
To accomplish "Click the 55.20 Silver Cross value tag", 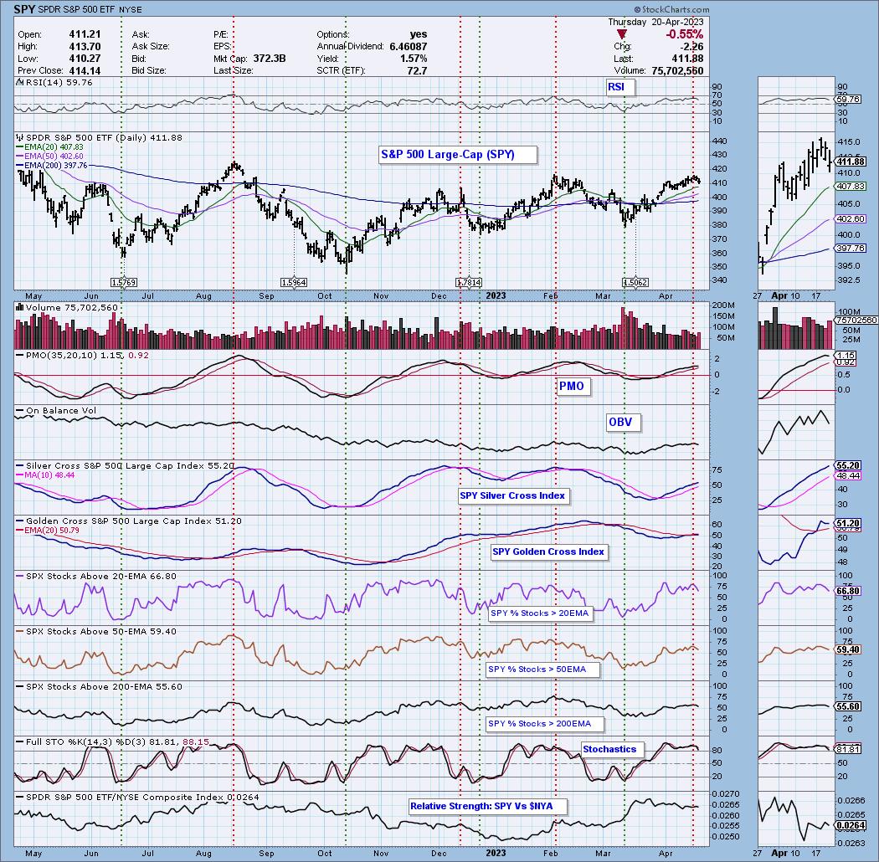I will tap(848, 466).
